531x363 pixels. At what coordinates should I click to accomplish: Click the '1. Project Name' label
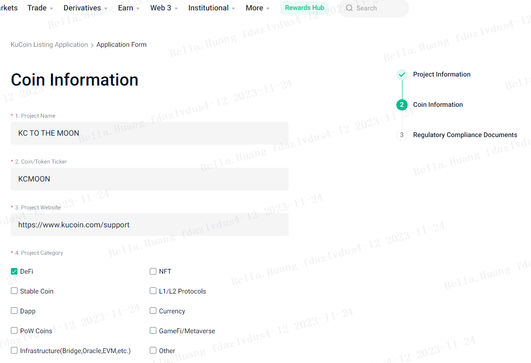35,116
